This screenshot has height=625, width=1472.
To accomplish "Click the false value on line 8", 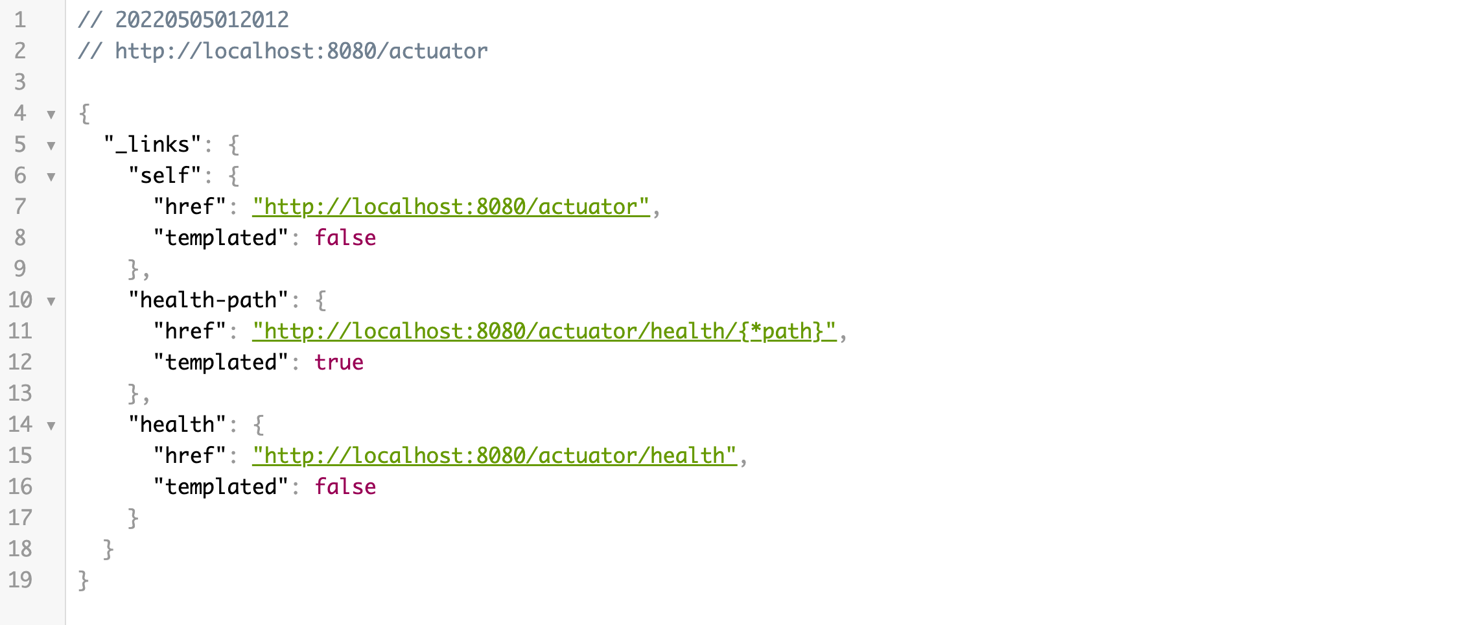I will (345, 238).
